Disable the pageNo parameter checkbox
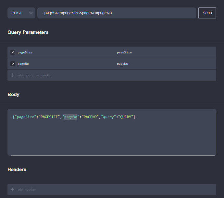 point(13,64)
